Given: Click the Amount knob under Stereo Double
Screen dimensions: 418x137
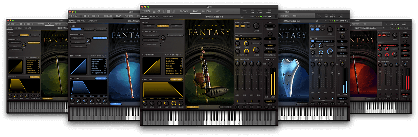Looking at the screenshot, I should [256, 26].
